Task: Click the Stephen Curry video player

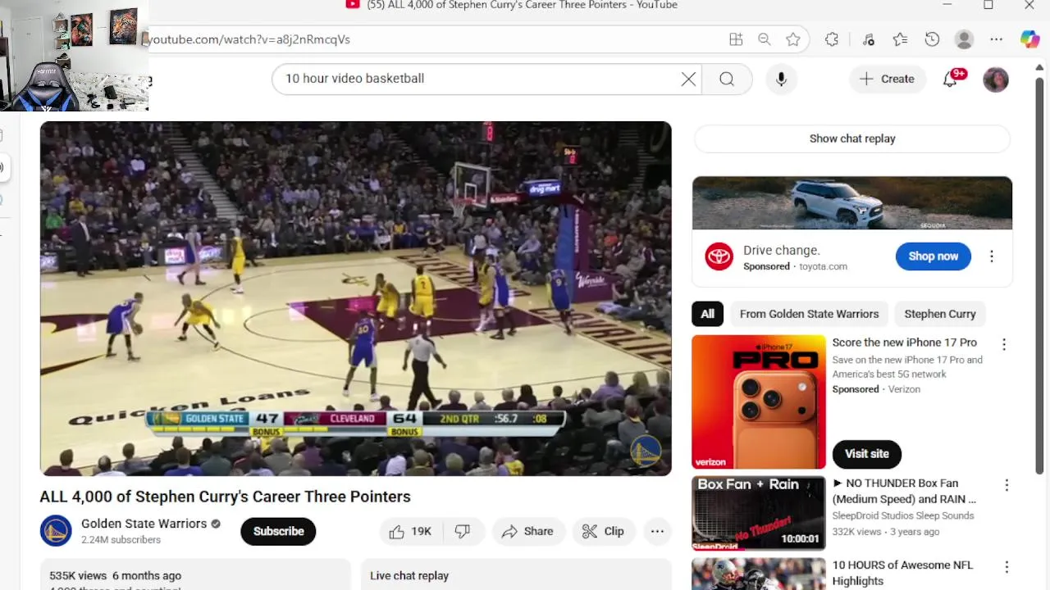Action: click(x=356, y=298)
